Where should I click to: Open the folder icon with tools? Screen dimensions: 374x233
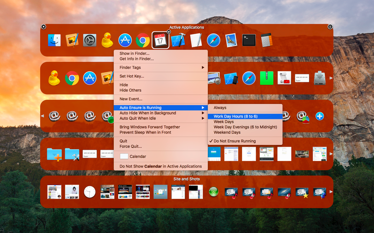(72, 154)
